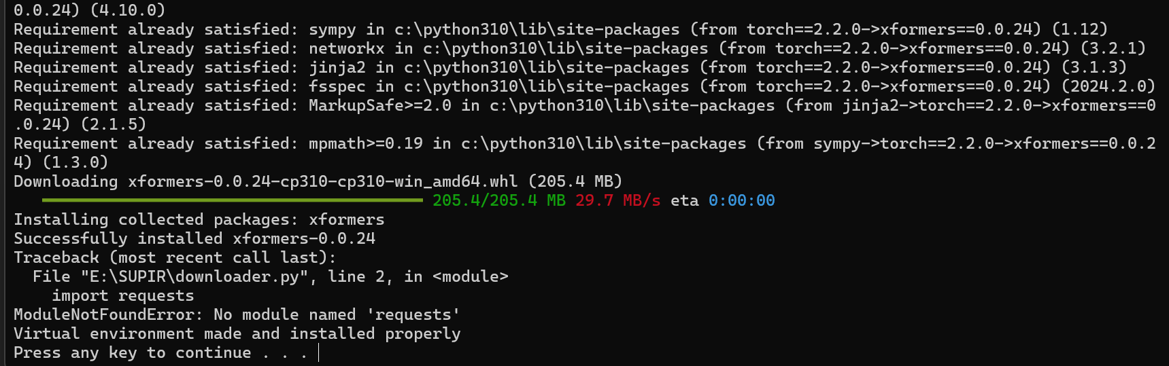This screenshot has height=366, width=1169.
Task: Click 'Virtual environment made and installed properly' line
Action: 237,333
